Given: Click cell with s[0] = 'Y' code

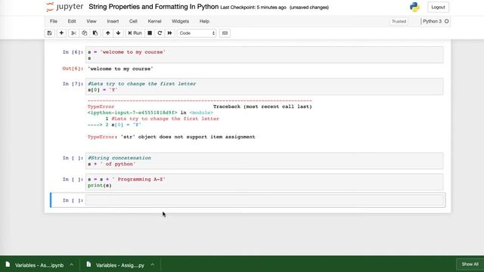Looking at the screenshot, I should 265,87.
